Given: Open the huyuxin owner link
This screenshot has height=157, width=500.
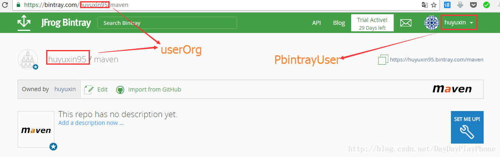Looking at the screenshot, I should (x=65, y=89).
